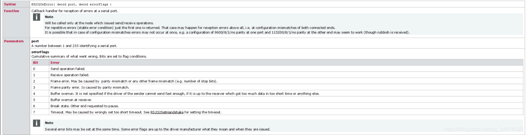This screenshot has width=526, height=135.
Task: Select the Frame parity error row
Action: (x=277, y=88)
